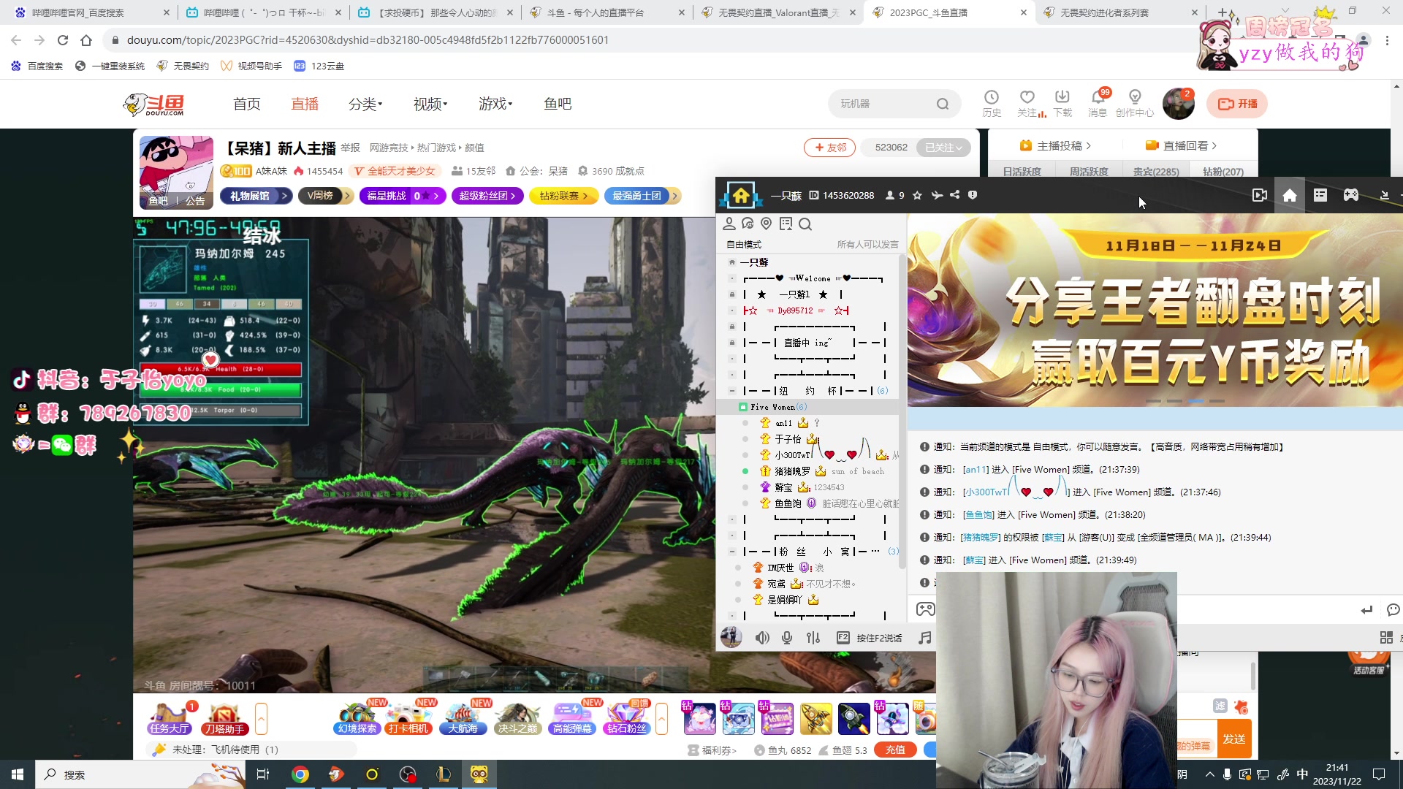Click the 开播 start streaming button
Screen dimensions: 1403x789
1236,104
